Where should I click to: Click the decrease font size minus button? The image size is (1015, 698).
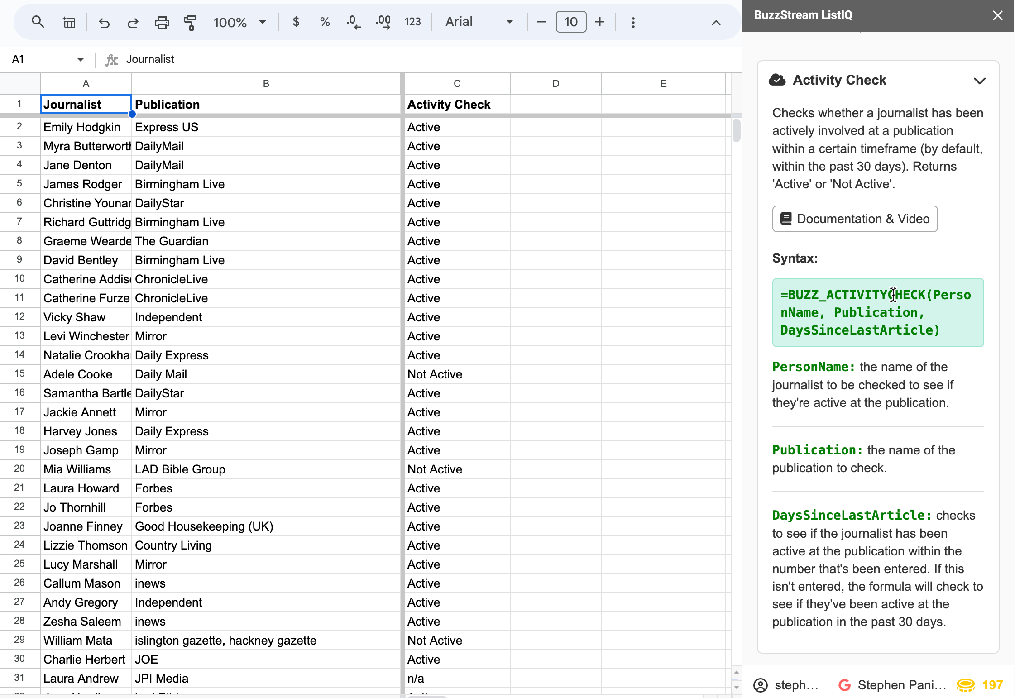[541, 22]
